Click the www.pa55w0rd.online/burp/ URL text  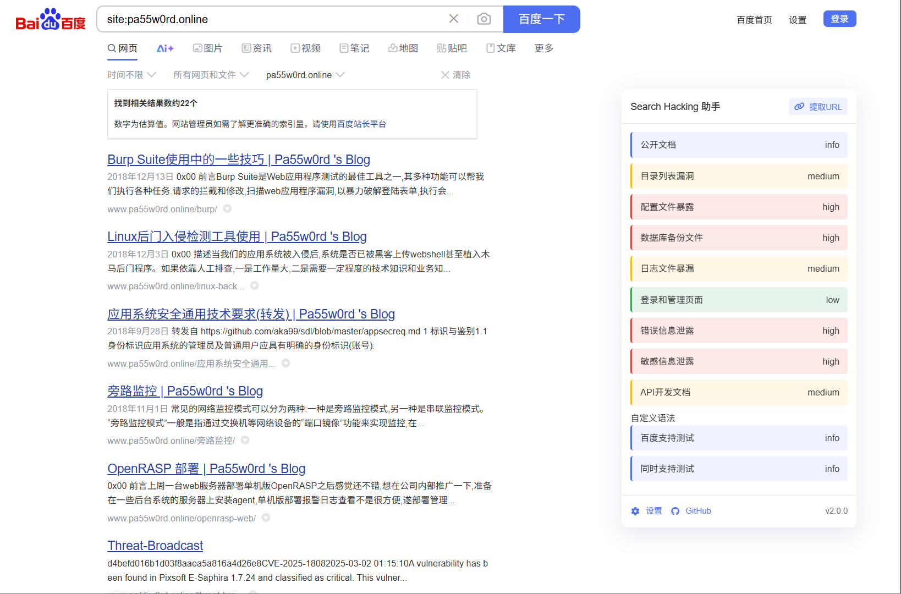pos(162,210)
